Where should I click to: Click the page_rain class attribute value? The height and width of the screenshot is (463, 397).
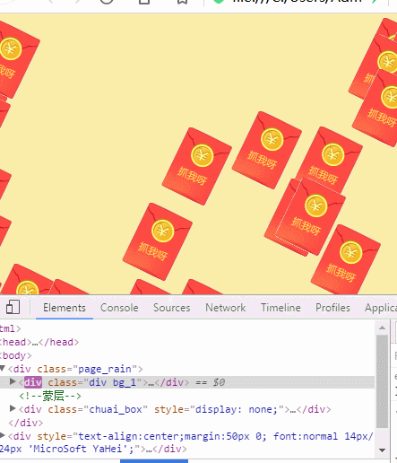(104, 369)
